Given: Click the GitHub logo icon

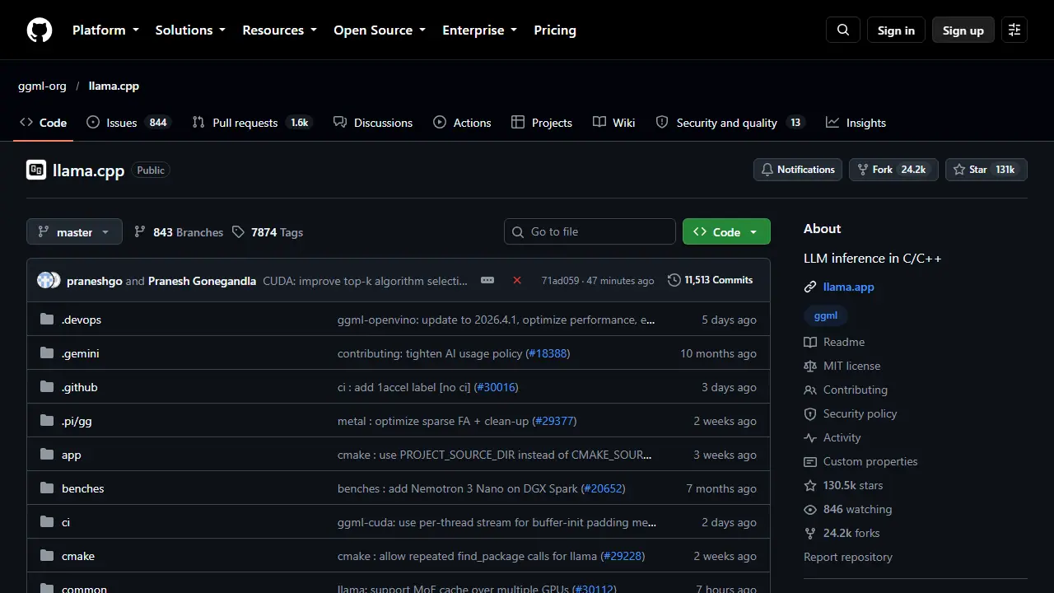Looking at the screenshot, I should coord(40,30).
